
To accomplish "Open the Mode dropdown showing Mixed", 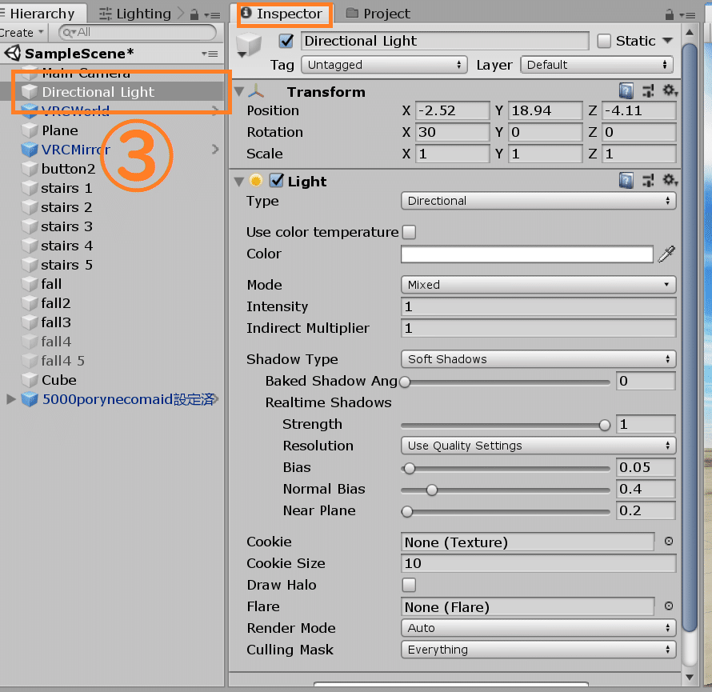I will [x=538, y=285].
